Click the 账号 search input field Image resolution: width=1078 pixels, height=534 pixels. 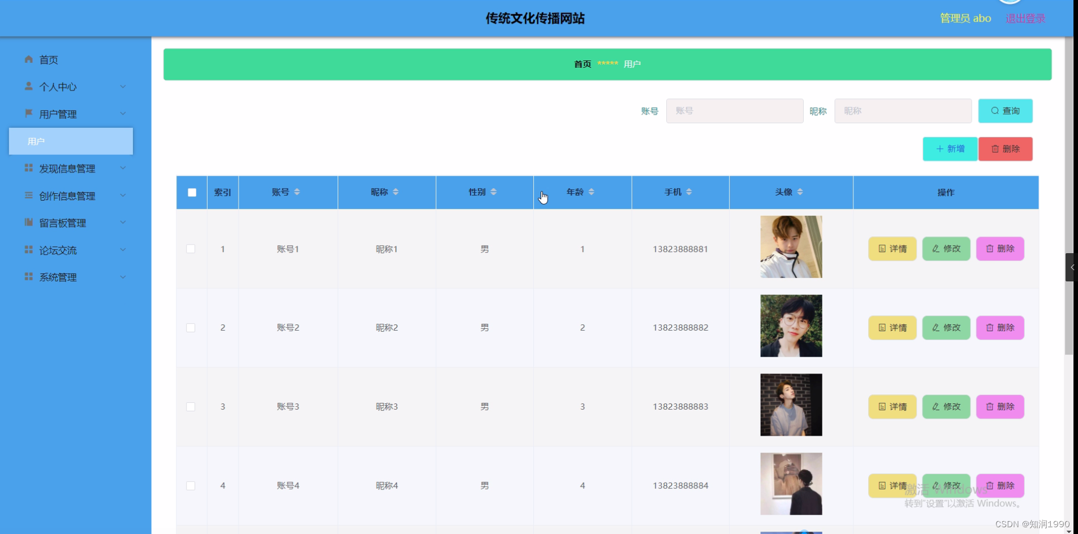click(x=734, y=111)
